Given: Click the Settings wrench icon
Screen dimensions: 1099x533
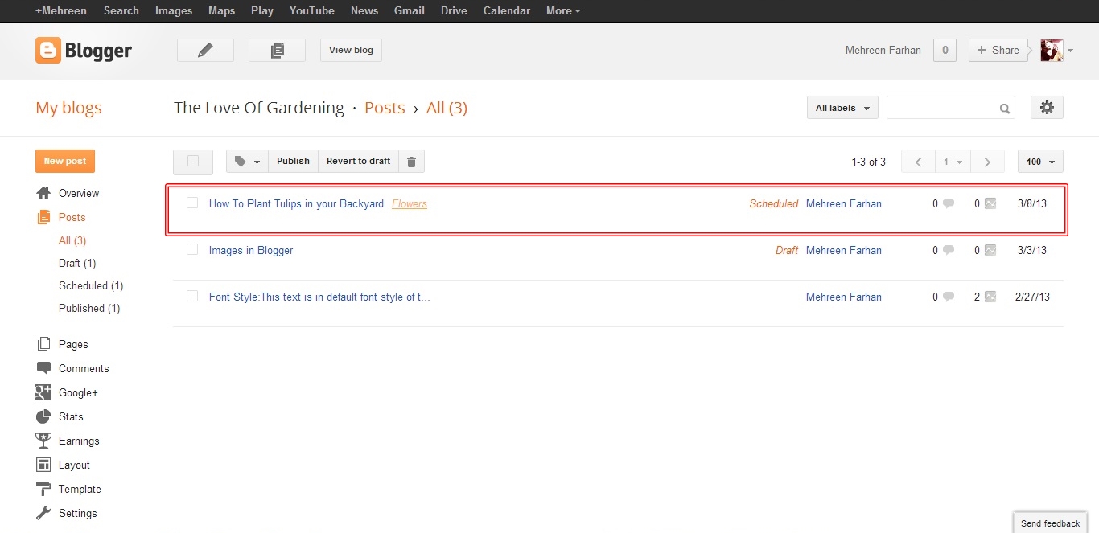Looking at the screenshot, I should coord(43,513).
